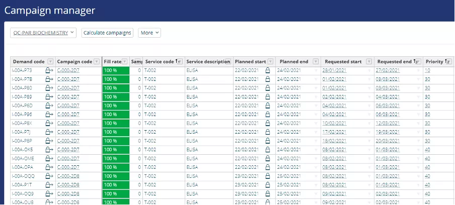Open requested start 10/02/2021 link

pos(334,123)
